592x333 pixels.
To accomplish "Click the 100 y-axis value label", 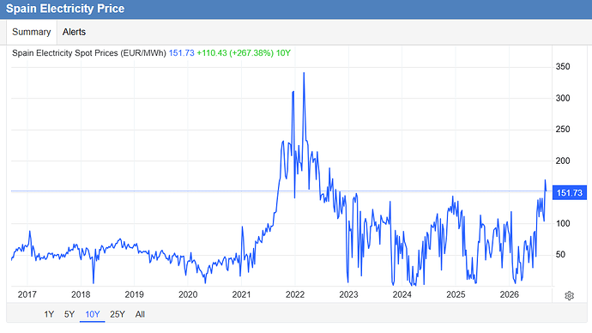I will (563, 223).
